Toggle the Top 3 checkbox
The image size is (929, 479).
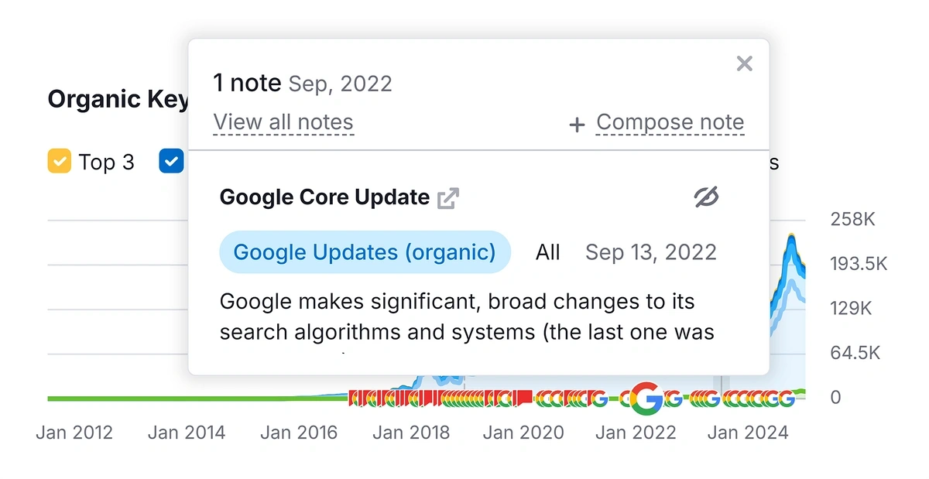[60, 162]
